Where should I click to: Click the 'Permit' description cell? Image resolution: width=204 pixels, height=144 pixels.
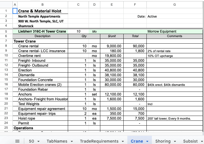click(x=42, y=123)
